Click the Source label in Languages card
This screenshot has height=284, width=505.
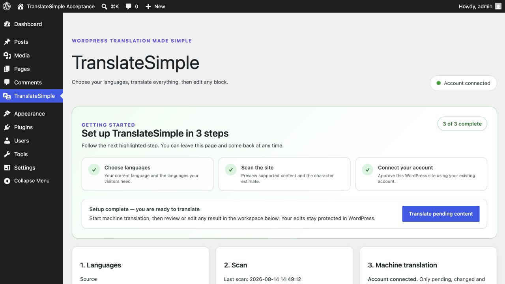(88, 279)
